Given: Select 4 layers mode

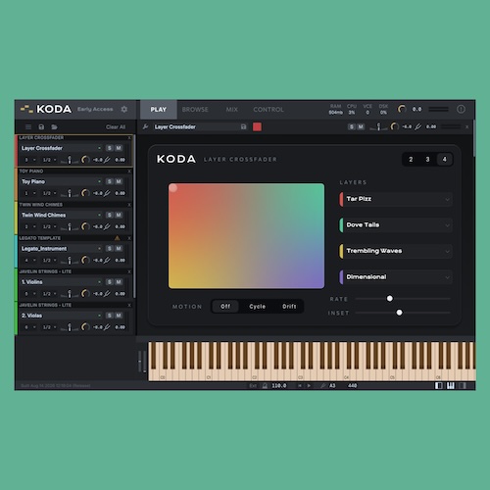Looking at the screenshot, I should point(444,160).
